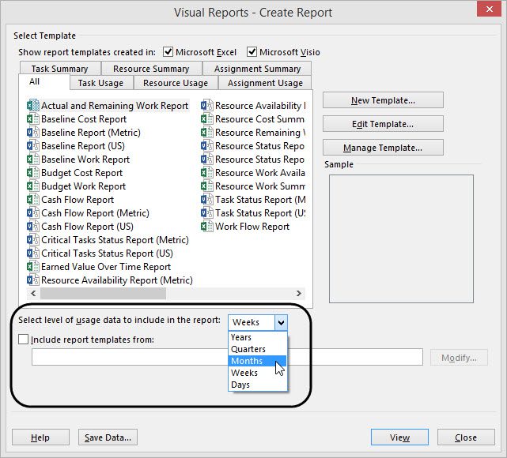This screenshot has width=507, height=458.
Task: Click the Edit Template button
Action: coord(383,124)
